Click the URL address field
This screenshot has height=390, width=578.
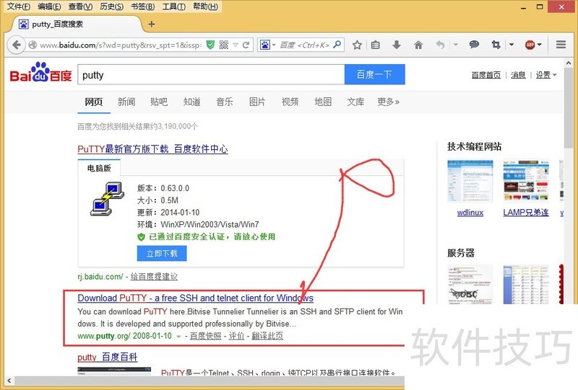pos(121,45)
